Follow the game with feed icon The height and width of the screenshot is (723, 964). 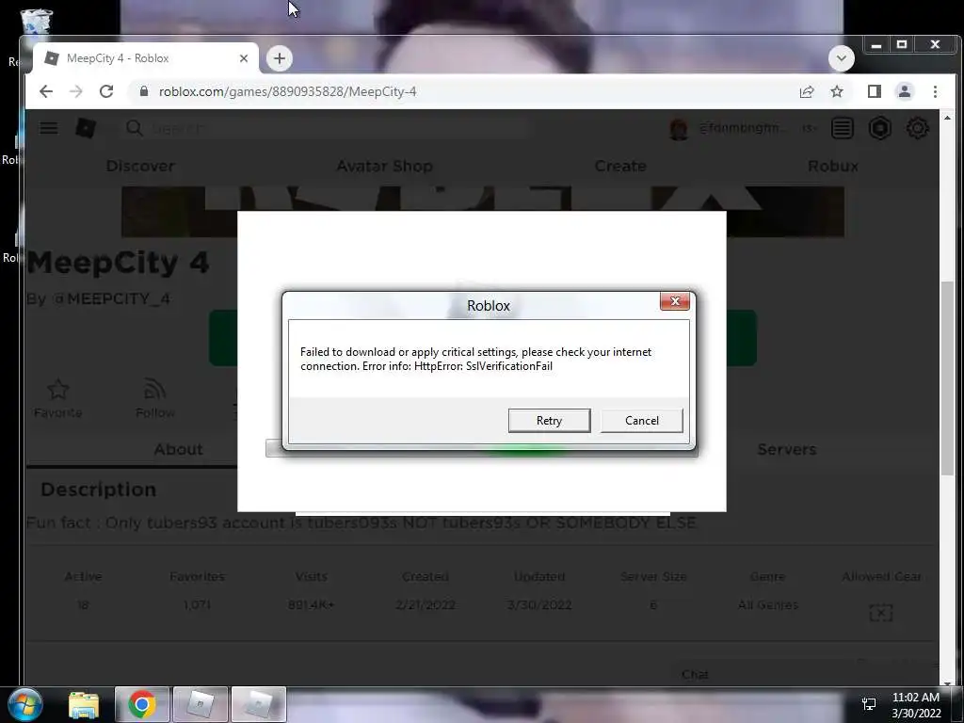(x=155, y=390)
